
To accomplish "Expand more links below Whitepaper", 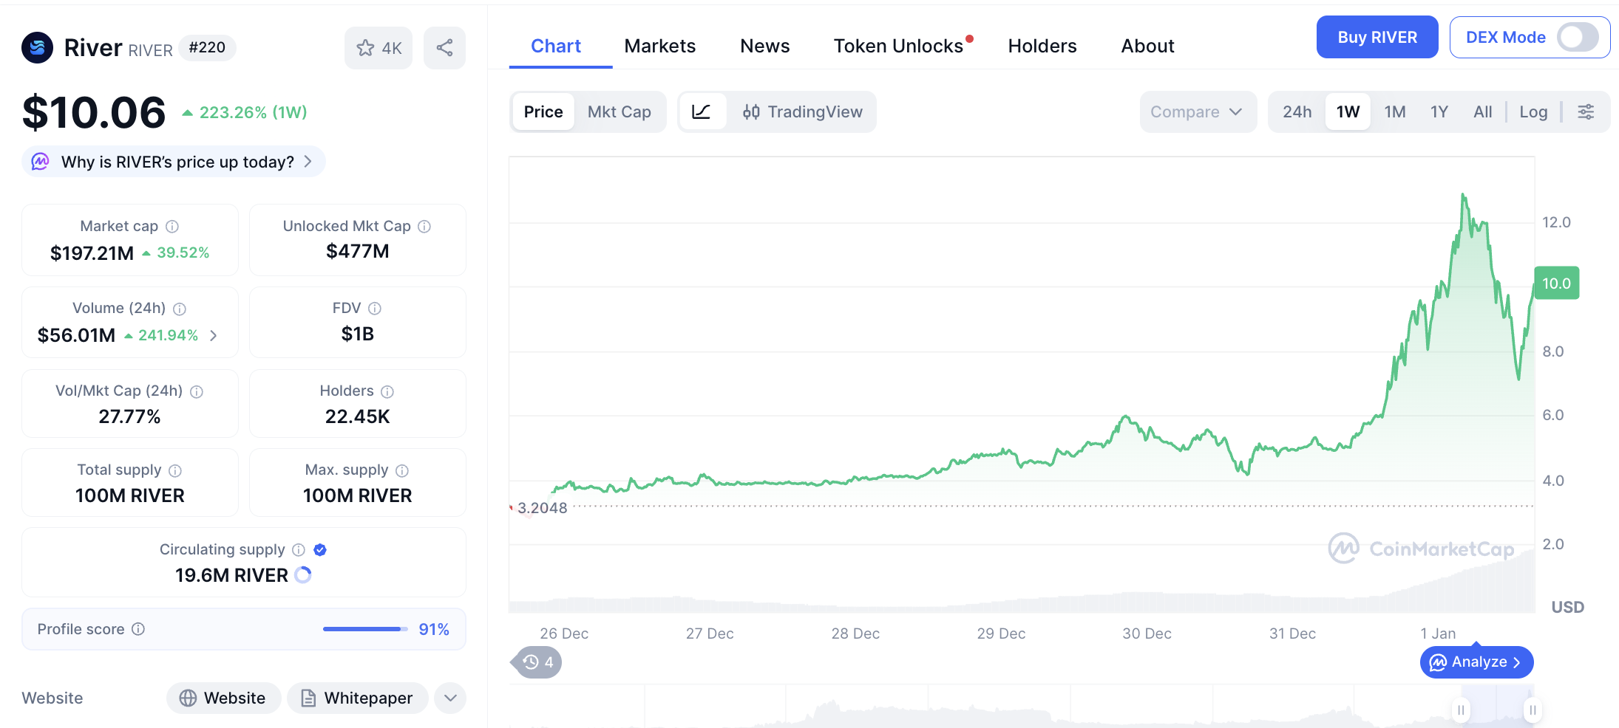I will [449, 698].
